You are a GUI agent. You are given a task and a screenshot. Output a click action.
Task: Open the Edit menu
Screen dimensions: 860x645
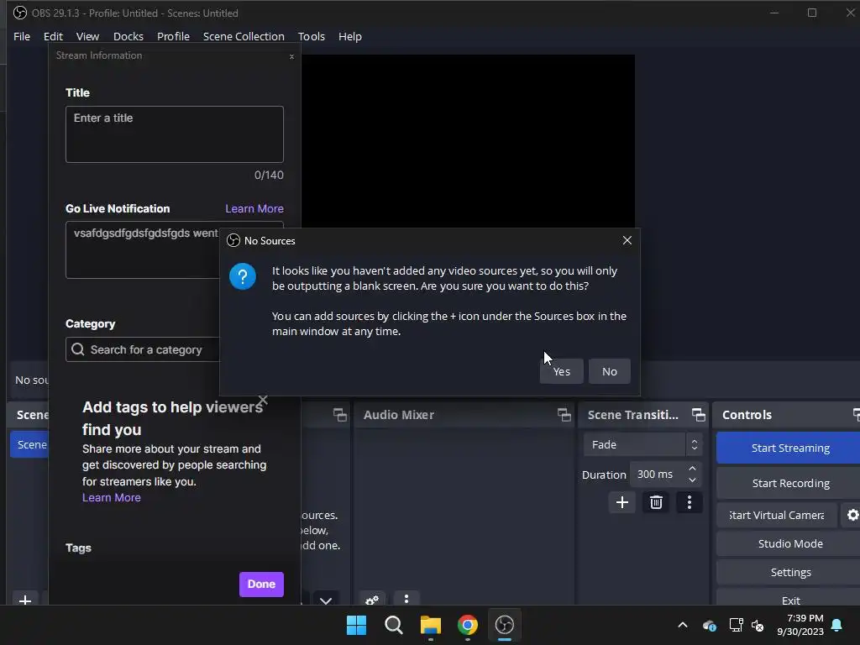(53, 36)
